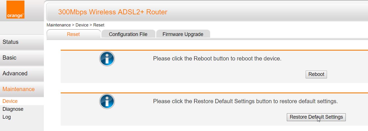Screen dimensions: 368x131
Task: Select the Maintenance menu in the sidebar
Action: click(x=22, y=89)
